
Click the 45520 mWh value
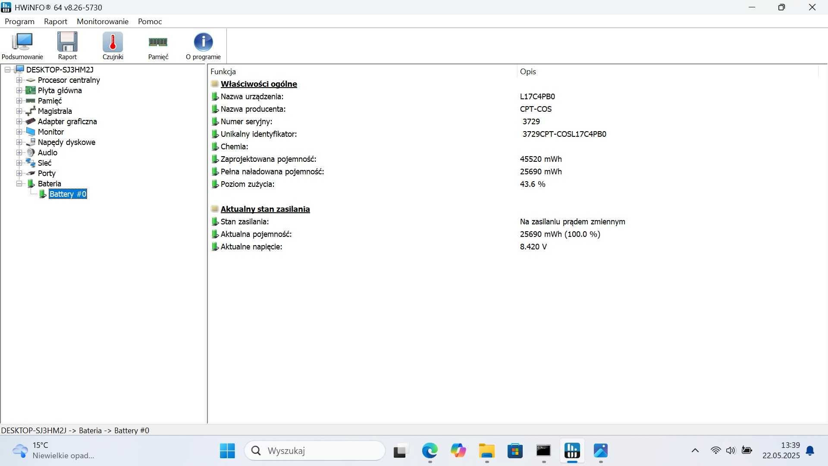[x=541, y=159]
